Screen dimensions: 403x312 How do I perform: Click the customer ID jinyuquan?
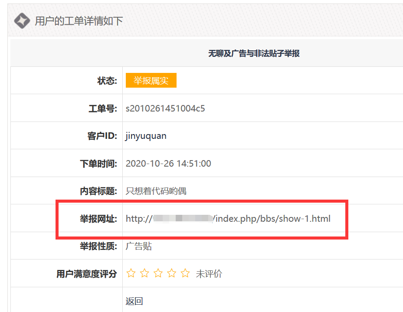tap(146, 136)
